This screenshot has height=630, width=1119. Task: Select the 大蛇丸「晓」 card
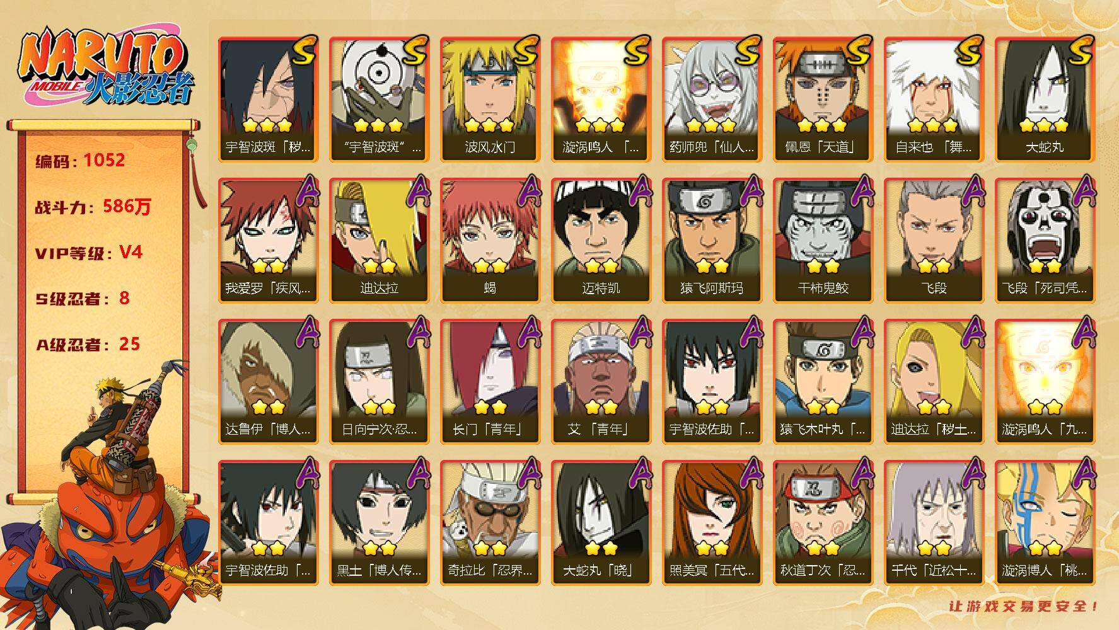click(x=601, y=522)
